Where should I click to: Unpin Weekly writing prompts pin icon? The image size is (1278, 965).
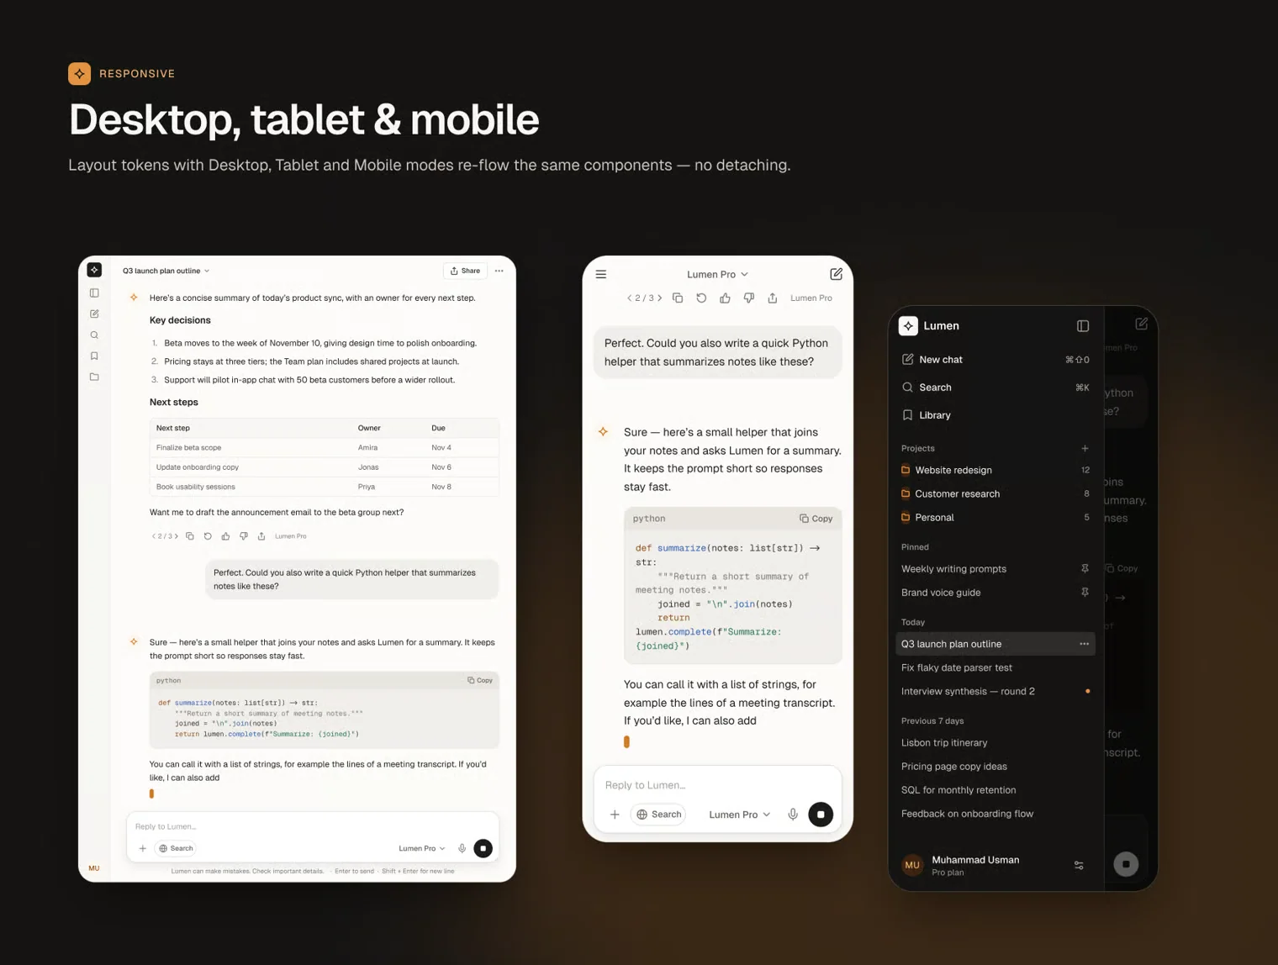(1085, 569)
